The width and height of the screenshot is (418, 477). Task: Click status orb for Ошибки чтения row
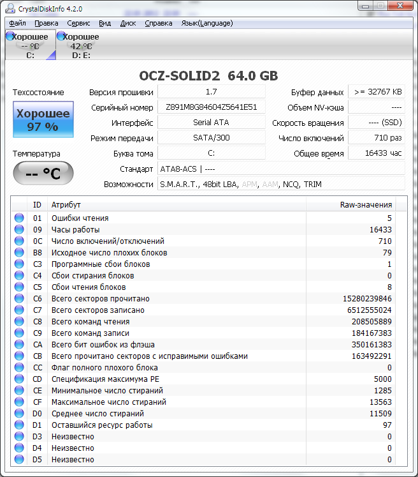point(19,218)
